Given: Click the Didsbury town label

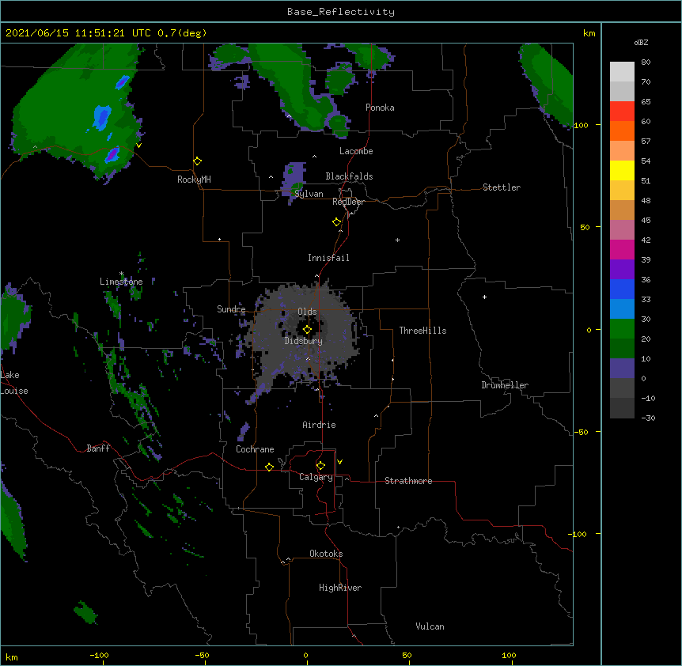Looking at the screenshot, I should [x=304, y=341].
